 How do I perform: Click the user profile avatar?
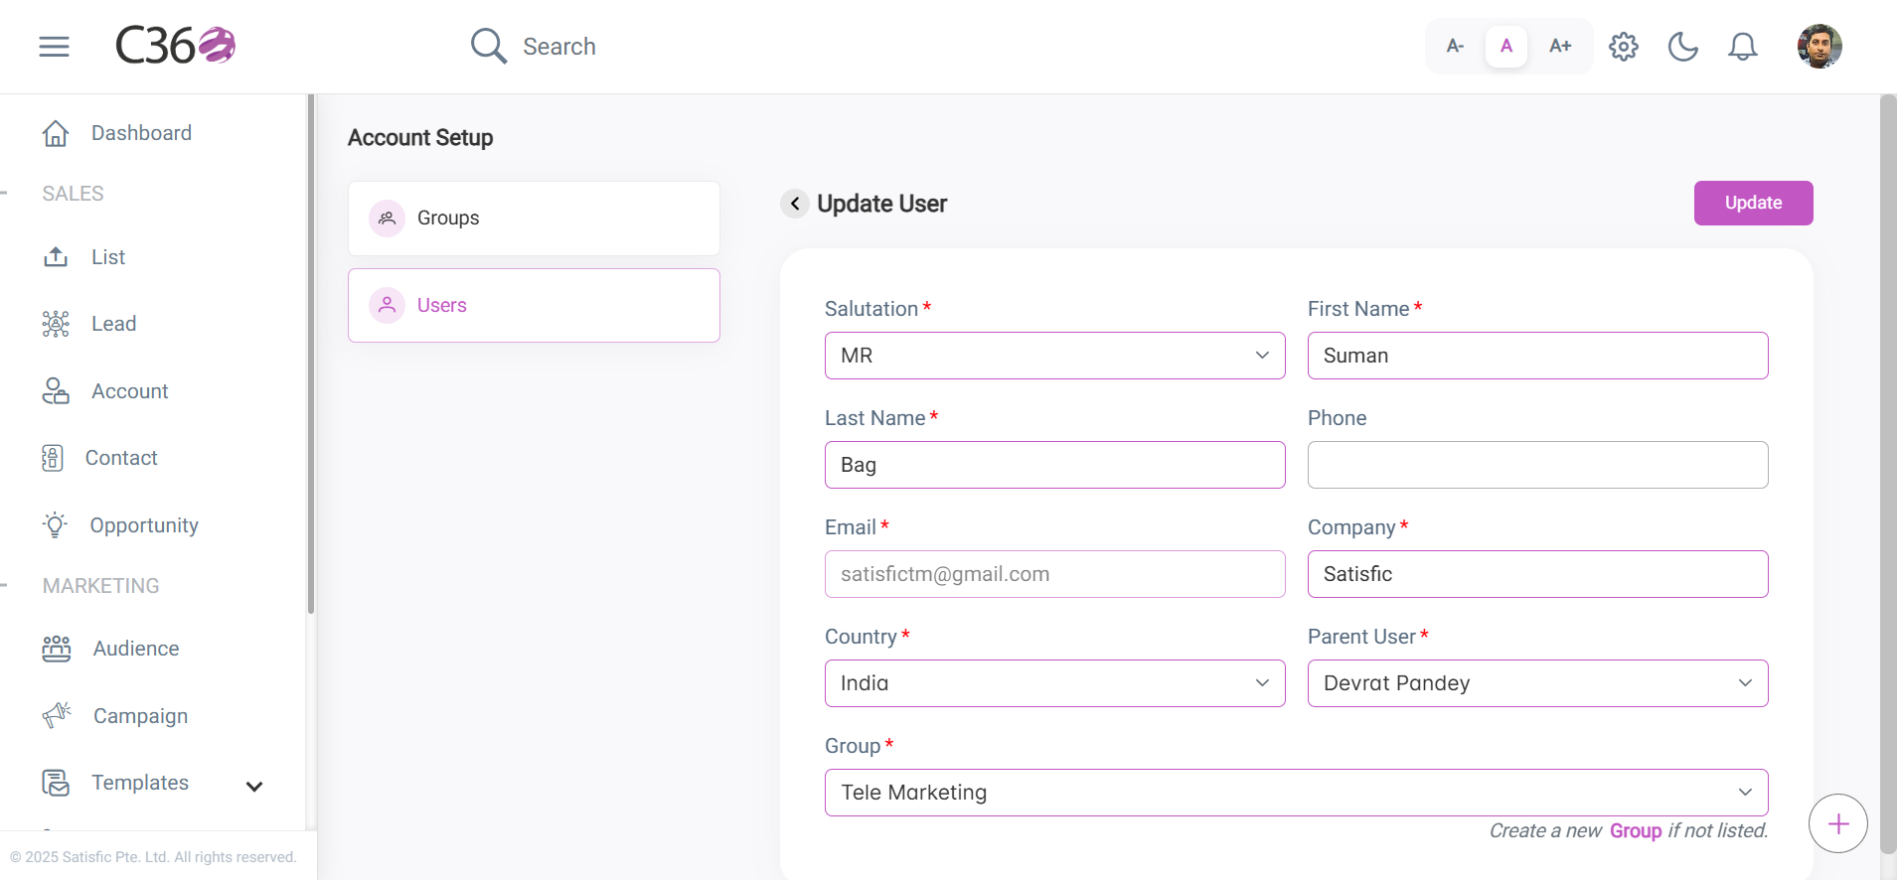point(1819,47)
